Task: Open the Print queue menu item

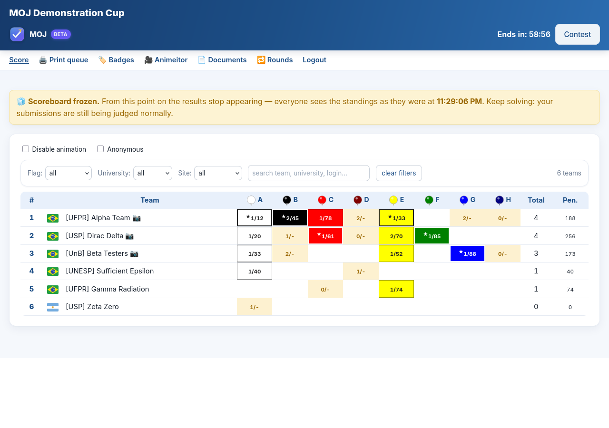Action: [63, 60]
